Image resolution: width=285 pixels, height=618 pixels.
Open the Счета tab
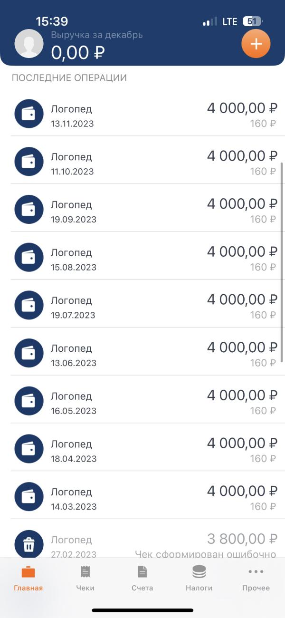(x=142, y=578)
